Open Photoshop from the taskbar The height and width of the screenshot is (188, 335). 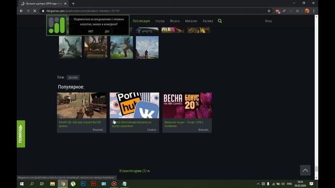(x=83, y=184)
